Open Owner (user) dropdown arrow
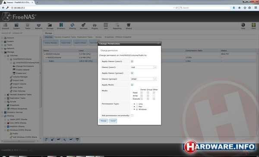Image resolution: width=259 pixels, height=157 pixels. click(x=155, y=67)
